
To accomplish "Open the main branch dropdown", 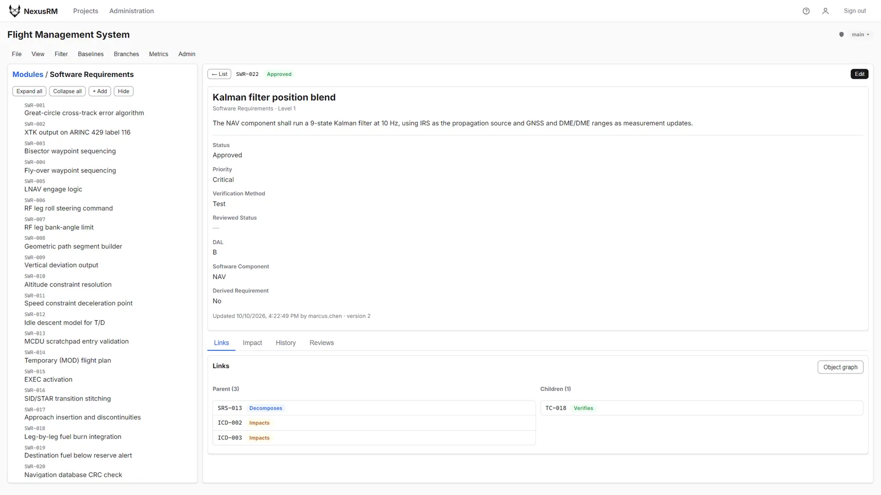I will (x=860, y=35).
